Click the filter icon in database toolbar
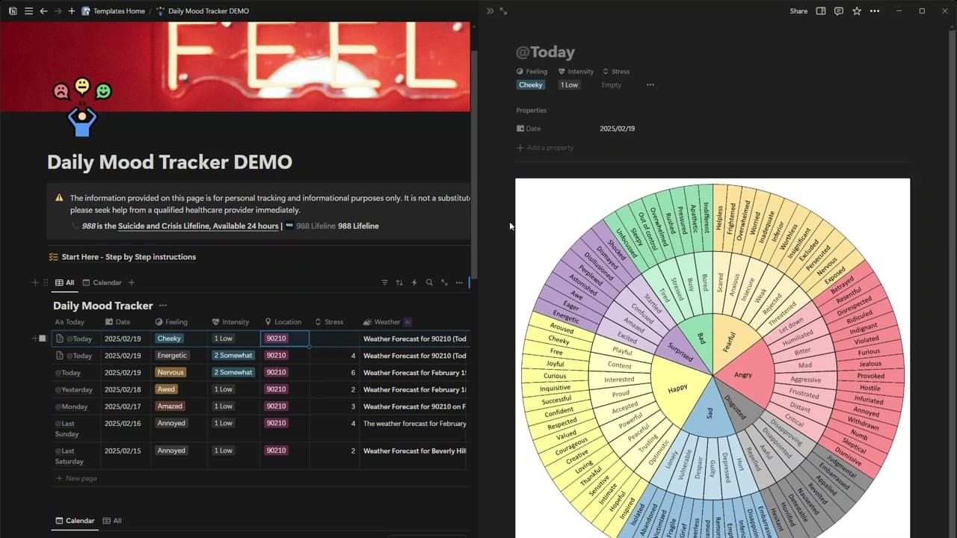This screenshot has height=538, width=957. [x=384, y=282]
